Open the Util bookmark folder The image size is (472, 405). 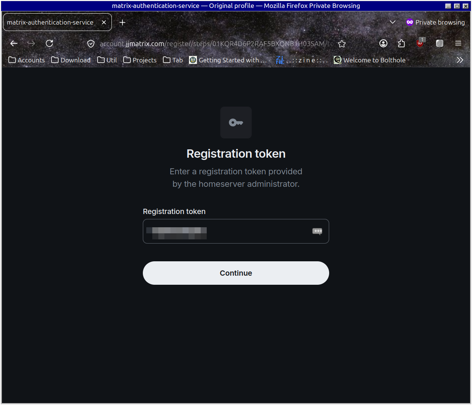pos(107,60)
